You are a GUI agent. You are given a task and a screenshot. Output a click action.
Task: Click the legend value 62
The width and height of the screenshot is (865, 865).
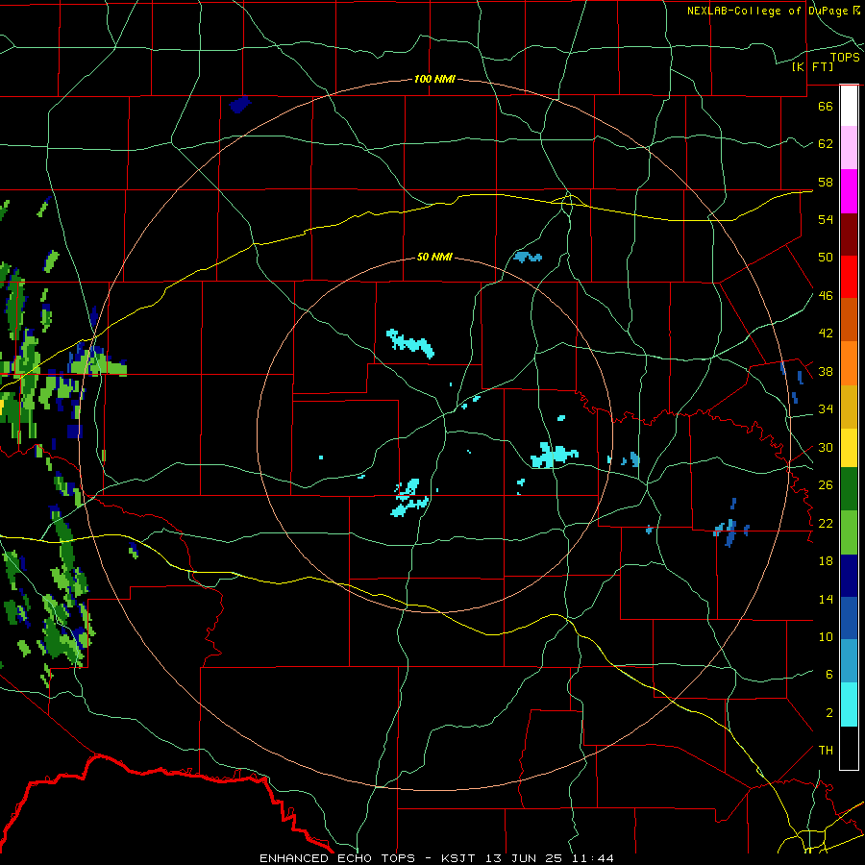click(826, 144)
